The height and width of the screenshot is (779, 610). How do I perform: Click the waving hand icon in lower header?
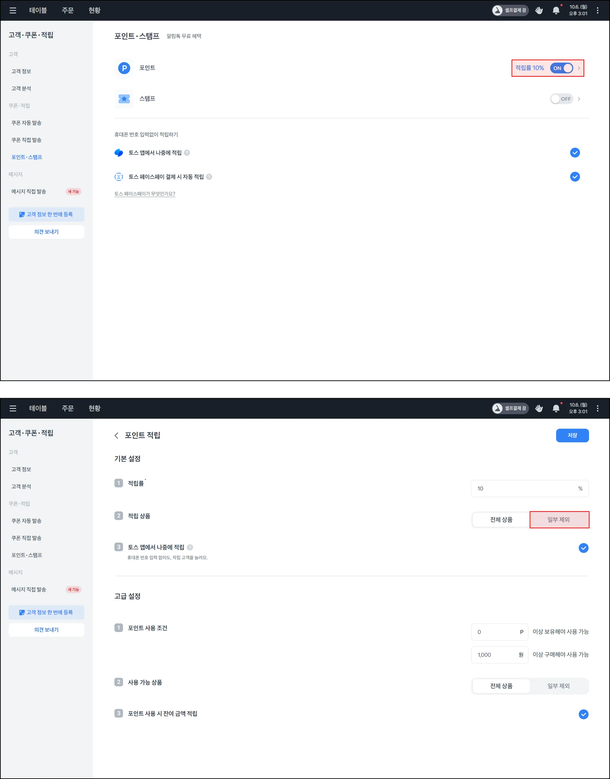pyautogui.click(x=539, y=408)
